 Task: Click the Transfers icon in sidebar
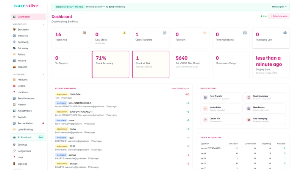(x=14, y=36)
